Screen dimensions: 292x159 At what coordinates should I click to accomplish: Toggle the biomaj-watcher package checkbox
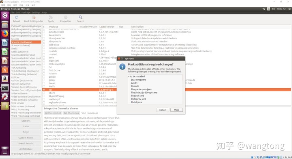(x=44, y=38)
